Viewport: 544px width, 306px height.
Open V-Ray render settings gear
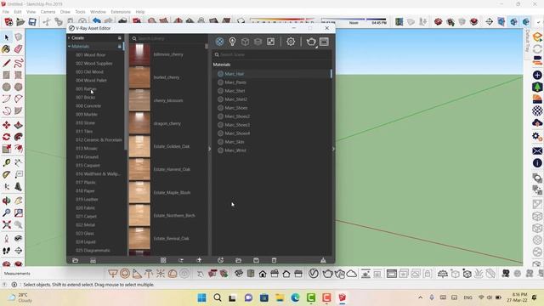(x=291, y=42)
